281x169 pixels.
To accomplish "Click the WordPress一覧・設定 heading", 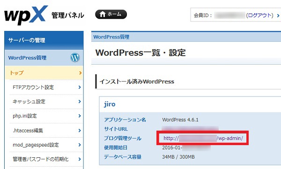I will click(140, 53).
